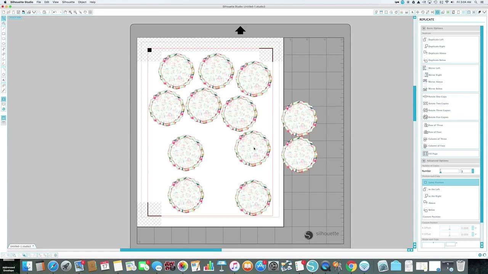This screenshot has width=488, height=274.
Task: Click the Zoom Out magnifier
Action: (75, 12)
